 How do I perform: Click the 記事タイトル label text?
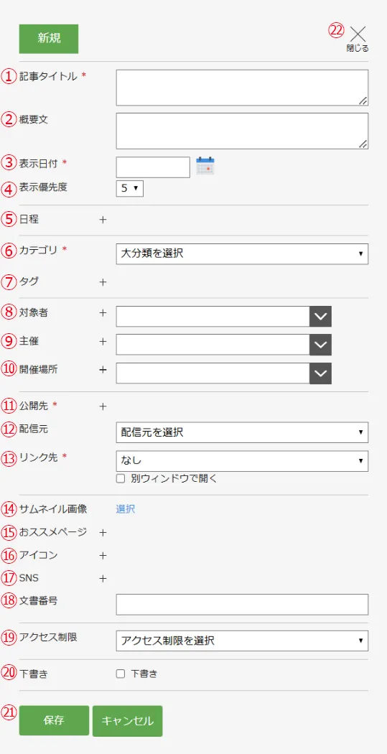pyautogui.click(x=48, y=76)
